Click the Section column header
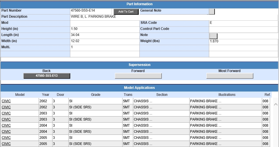Viewport: 279px width, 147px height. 162,95
